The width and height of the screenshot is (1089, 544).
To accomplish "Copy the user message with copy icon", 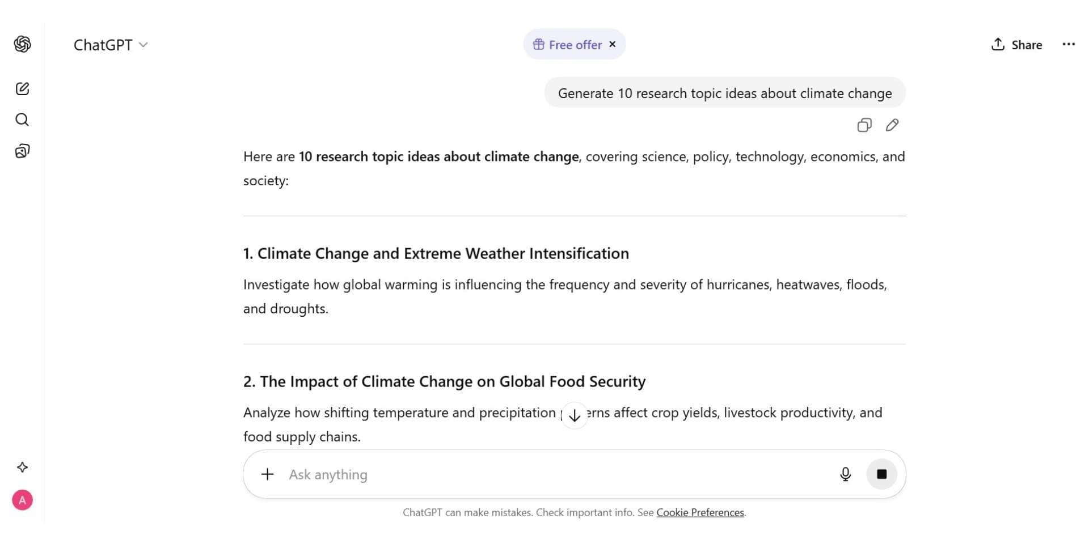I will [x=864, y=125].
